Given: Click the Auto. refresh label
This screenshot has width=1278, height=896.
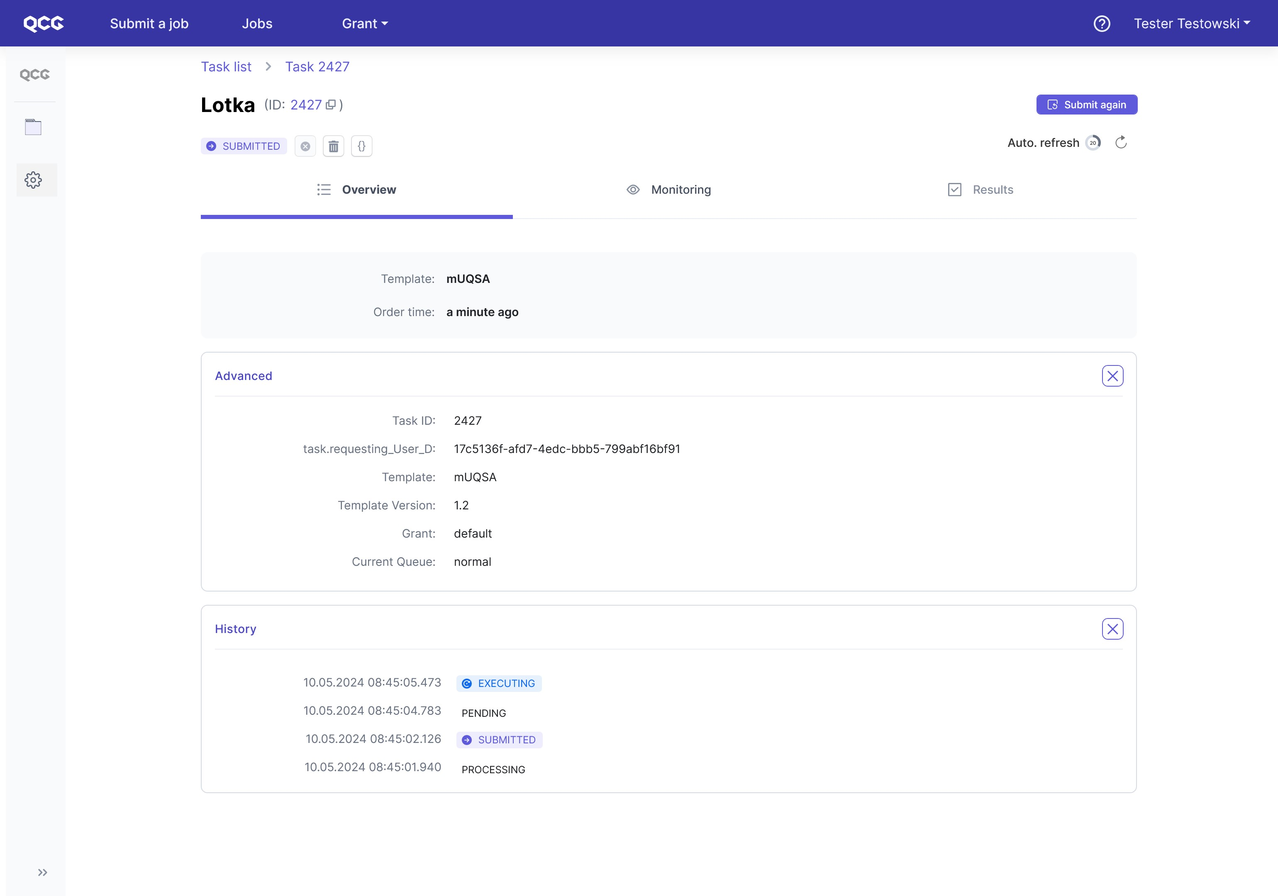Looking at the screenshot, I should (x=1043, y=143).
